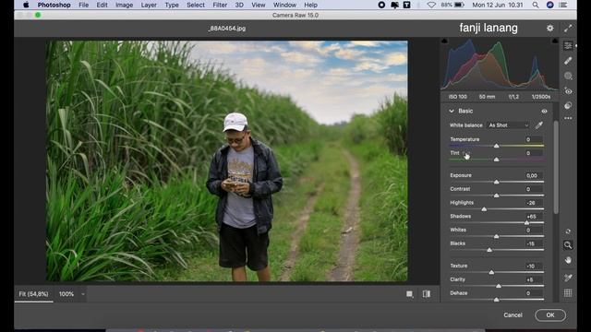This screenshot has width=591, height=332.
Task: Click the OK button
Action: 550,315
